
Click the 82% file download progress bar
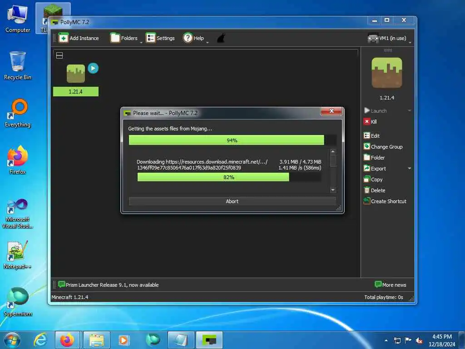pos(229,177)
